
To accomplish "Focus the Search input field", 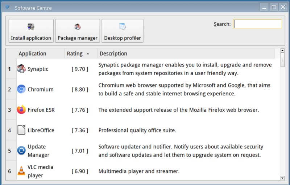I will [x=257, y=24].
